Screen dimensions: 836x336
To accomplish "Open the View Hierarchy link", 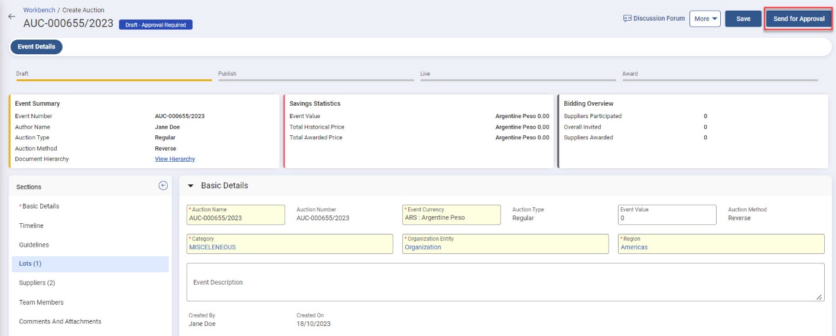I will 174,159.
